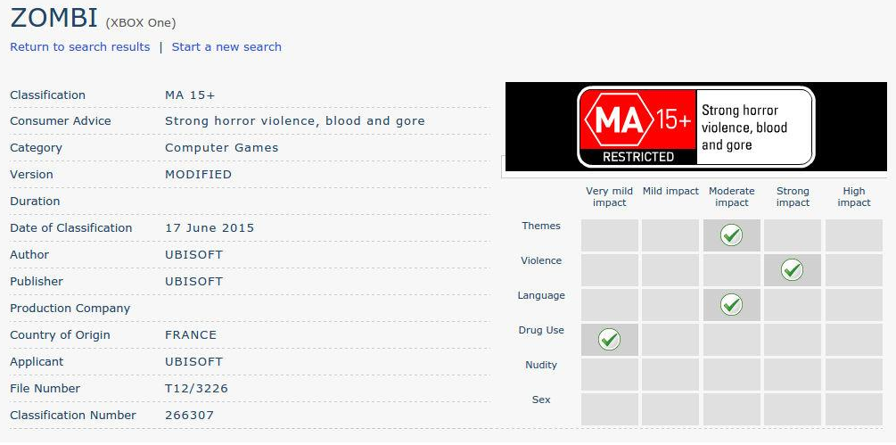Click the Drug Use very mild checkmark
Screen dimensions: 896x445
coord(609,339)
